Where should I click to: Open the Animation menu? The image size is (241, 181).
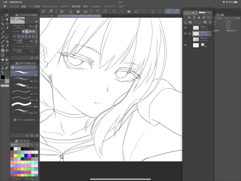(50, 6)
